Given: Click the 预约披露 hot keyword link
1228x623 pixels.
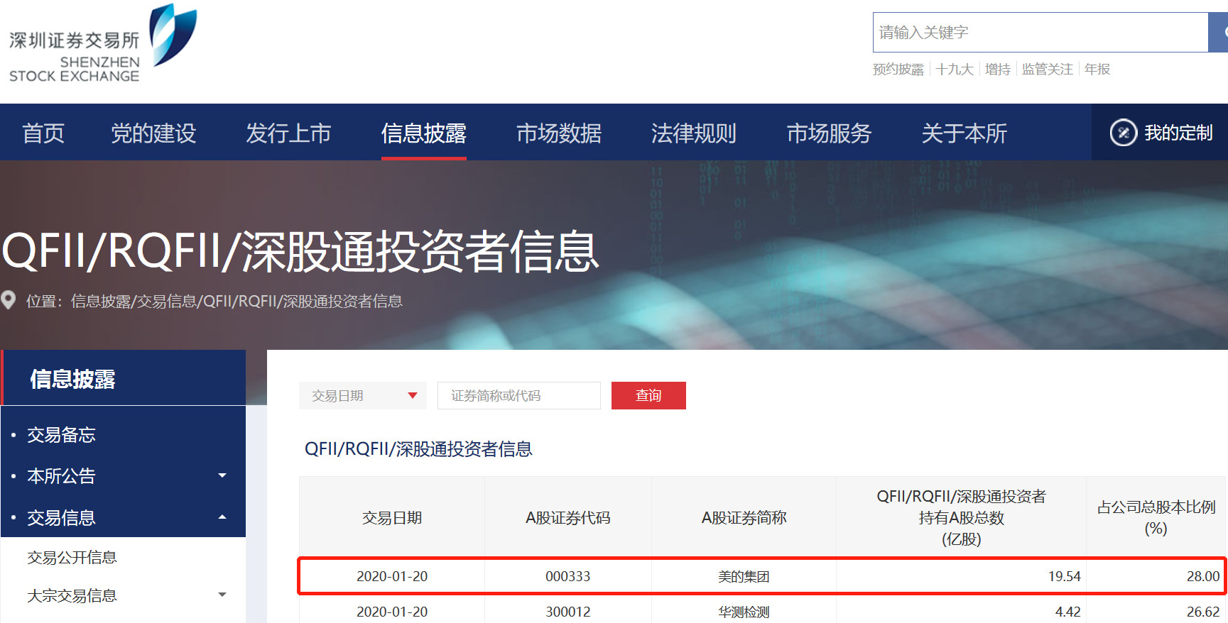Looking at the screenshot, I should click(x=898, y=69).
